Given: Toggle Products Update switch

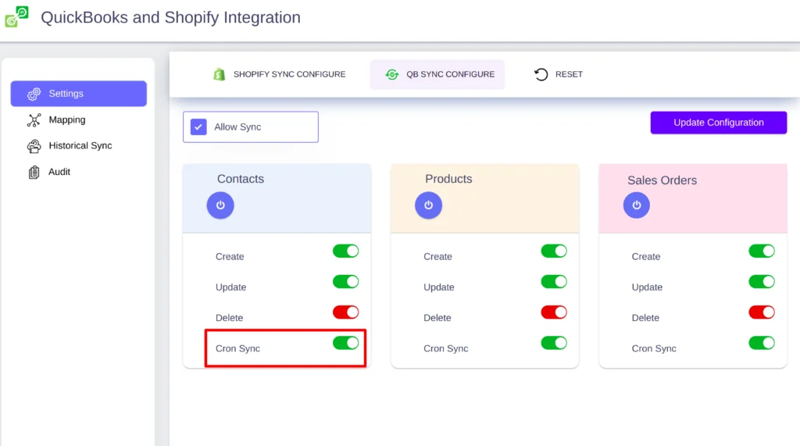Looking at the screenshot, I should (x=554, y=282).
